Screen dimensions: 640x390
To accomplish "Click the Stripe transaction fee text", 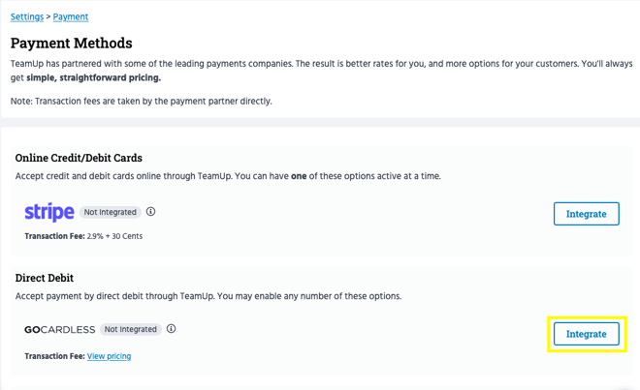I will click(83, 236).
